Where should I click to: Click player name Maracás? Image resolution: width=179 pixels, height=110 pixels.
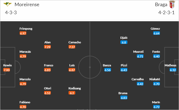(x=25, y=52)
